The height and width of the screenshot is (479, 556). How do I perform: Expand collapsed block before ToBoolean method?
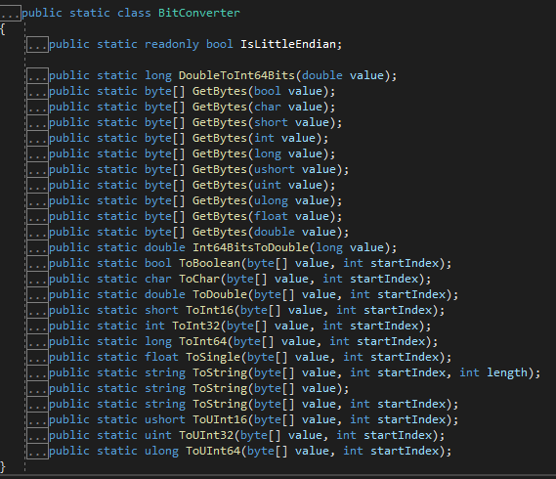(x=37, y=263)
